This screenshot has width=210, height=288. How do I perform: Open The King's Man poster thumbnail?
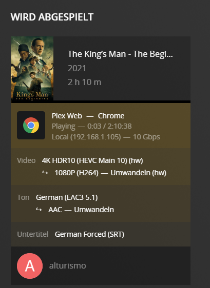(x=32, y=68)
